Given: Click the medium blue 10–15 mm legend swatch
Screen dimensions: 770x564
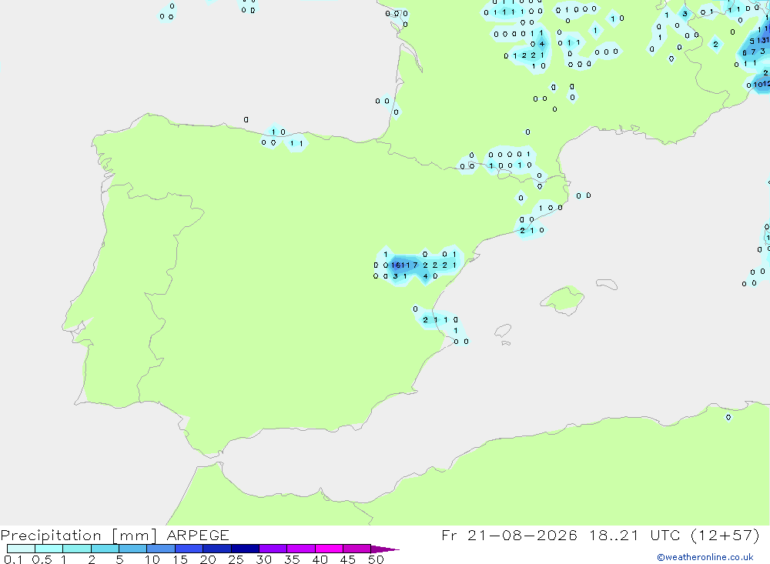Looking at the screenshot, I should (161, 549).
